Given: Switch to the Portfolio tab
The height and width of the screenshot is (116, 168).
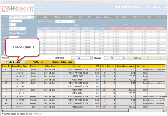Looking at the screenshot, I should 38,62.
